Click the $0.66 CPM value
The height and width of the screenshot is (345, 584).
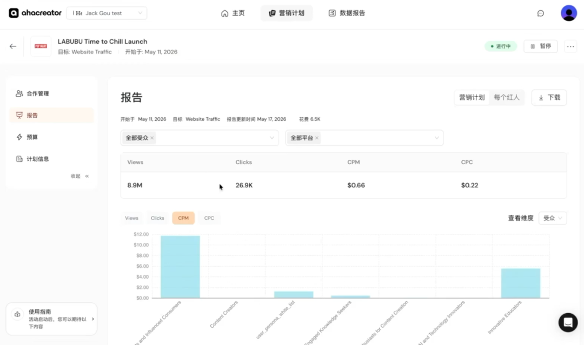coord(356,185)
